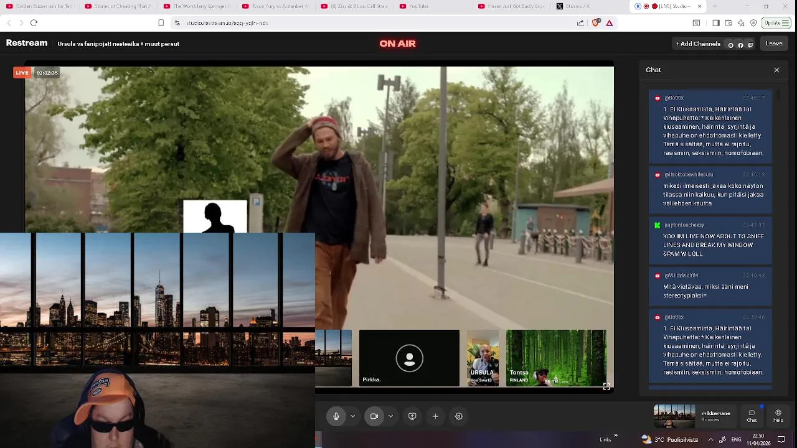Screen dimensions: 797x448
Task: Expand the Links toolbar chevron
Action: coord(616,436)
